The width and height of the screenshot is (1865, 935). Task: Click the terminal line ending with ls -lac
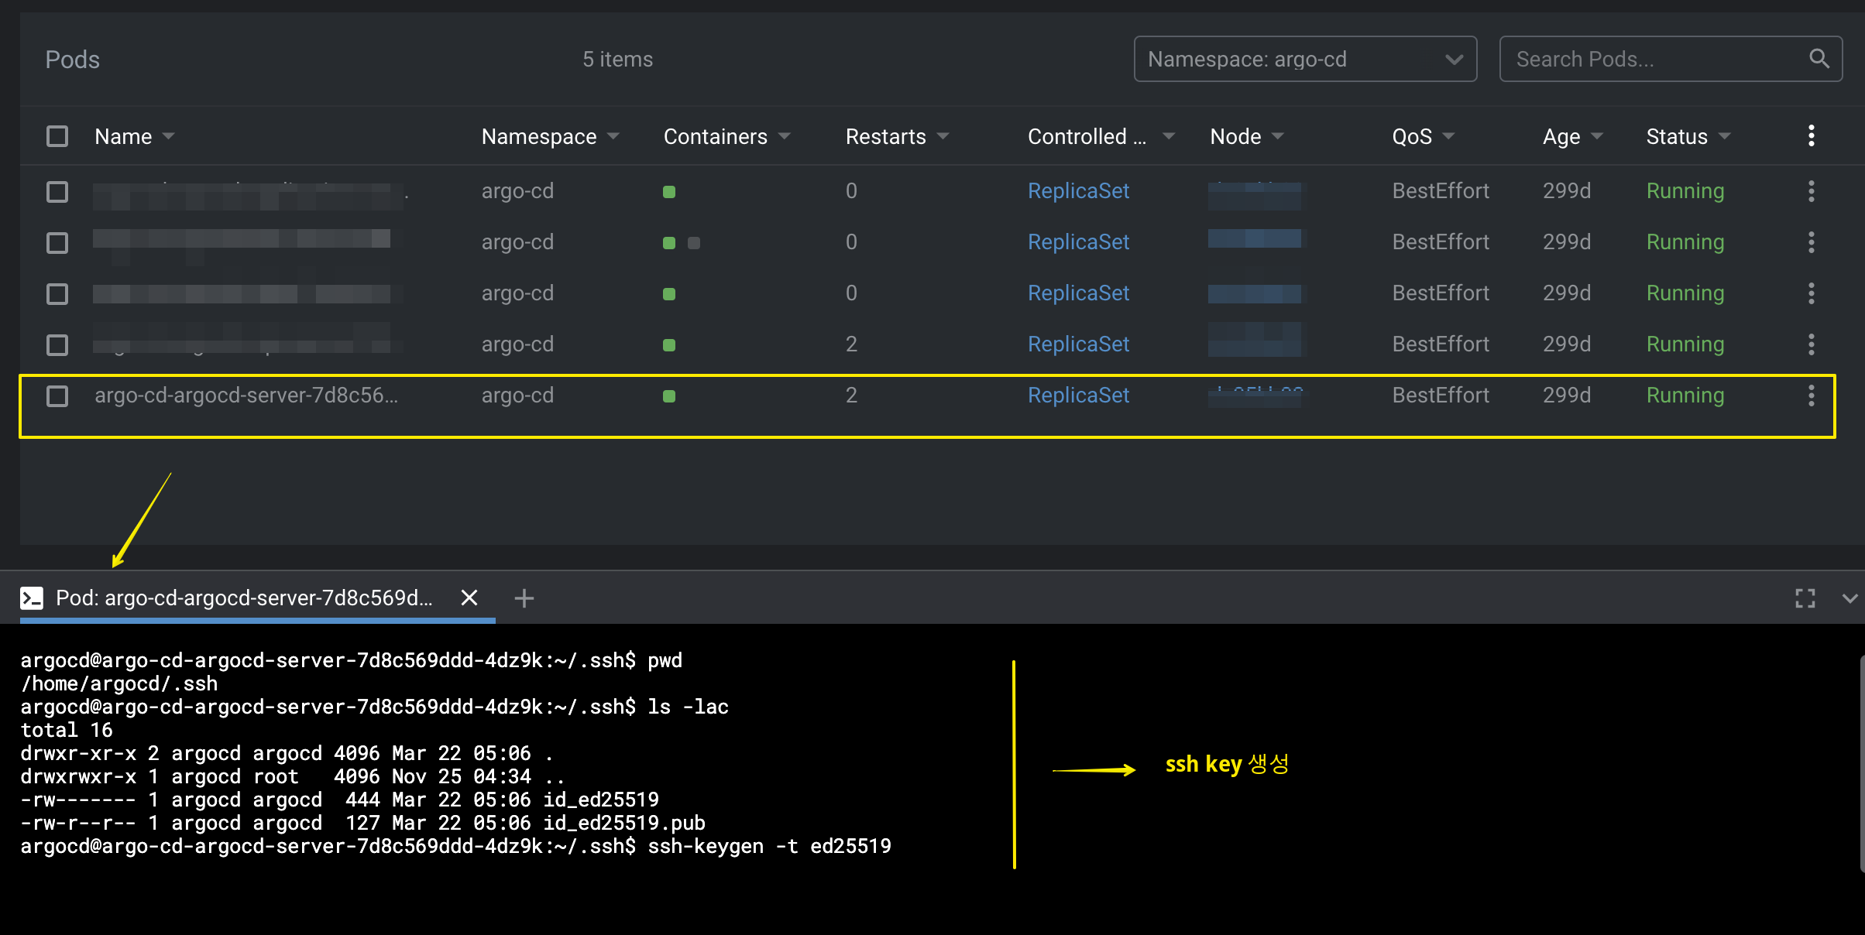point(374,707)
